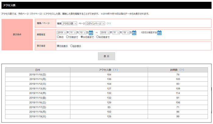Expand the start day 10 dropdown
The image size is (213, 124).
(x=83, y=33)
